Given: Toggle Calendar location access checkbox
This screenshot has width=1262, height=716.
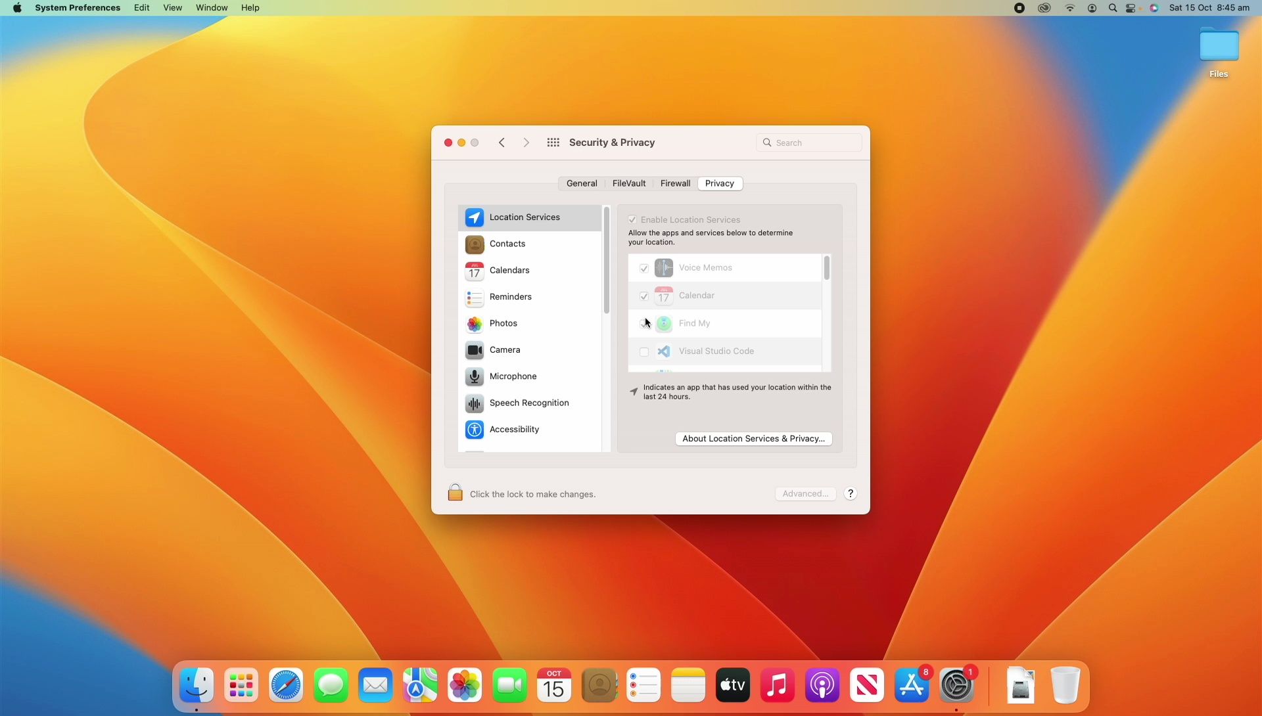Looking at the screenshot, I should 644,296.
